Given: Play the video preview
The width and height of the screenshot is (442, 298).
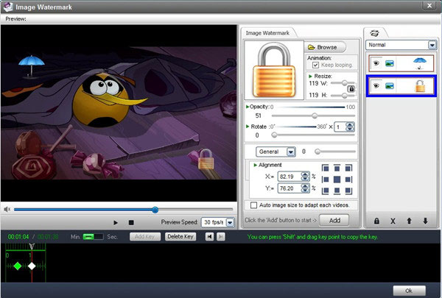Looking at the screenshot, I should pyautogui.click(x=116, y=222).
